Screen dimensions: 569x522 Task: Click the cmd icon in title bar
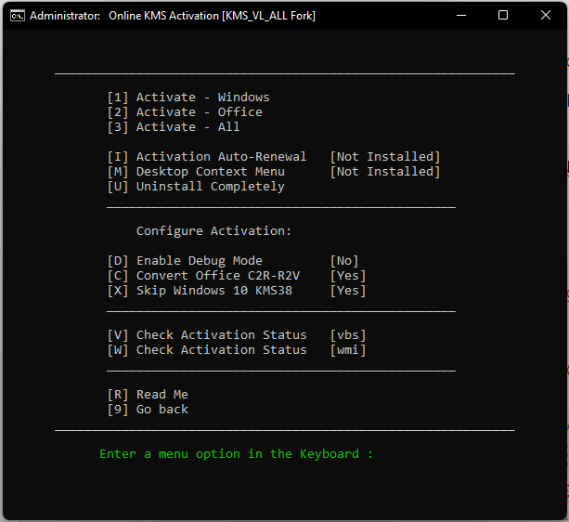point(18,16)
